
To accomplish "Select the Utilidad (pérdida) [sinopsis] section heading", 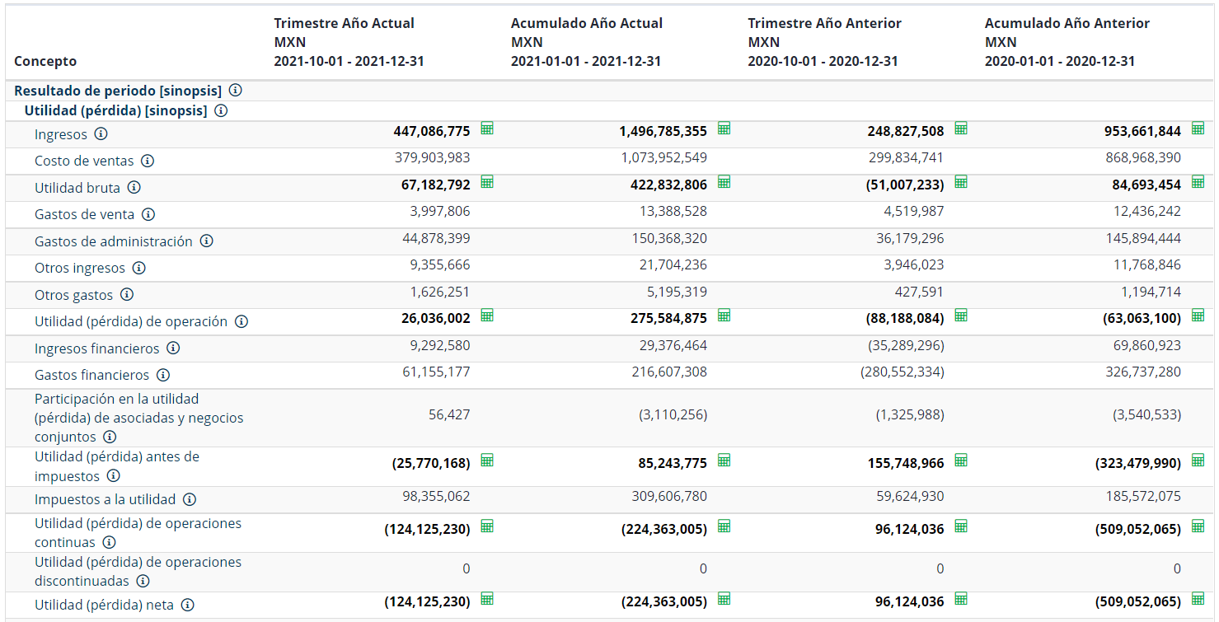I will tap(115, 110).
